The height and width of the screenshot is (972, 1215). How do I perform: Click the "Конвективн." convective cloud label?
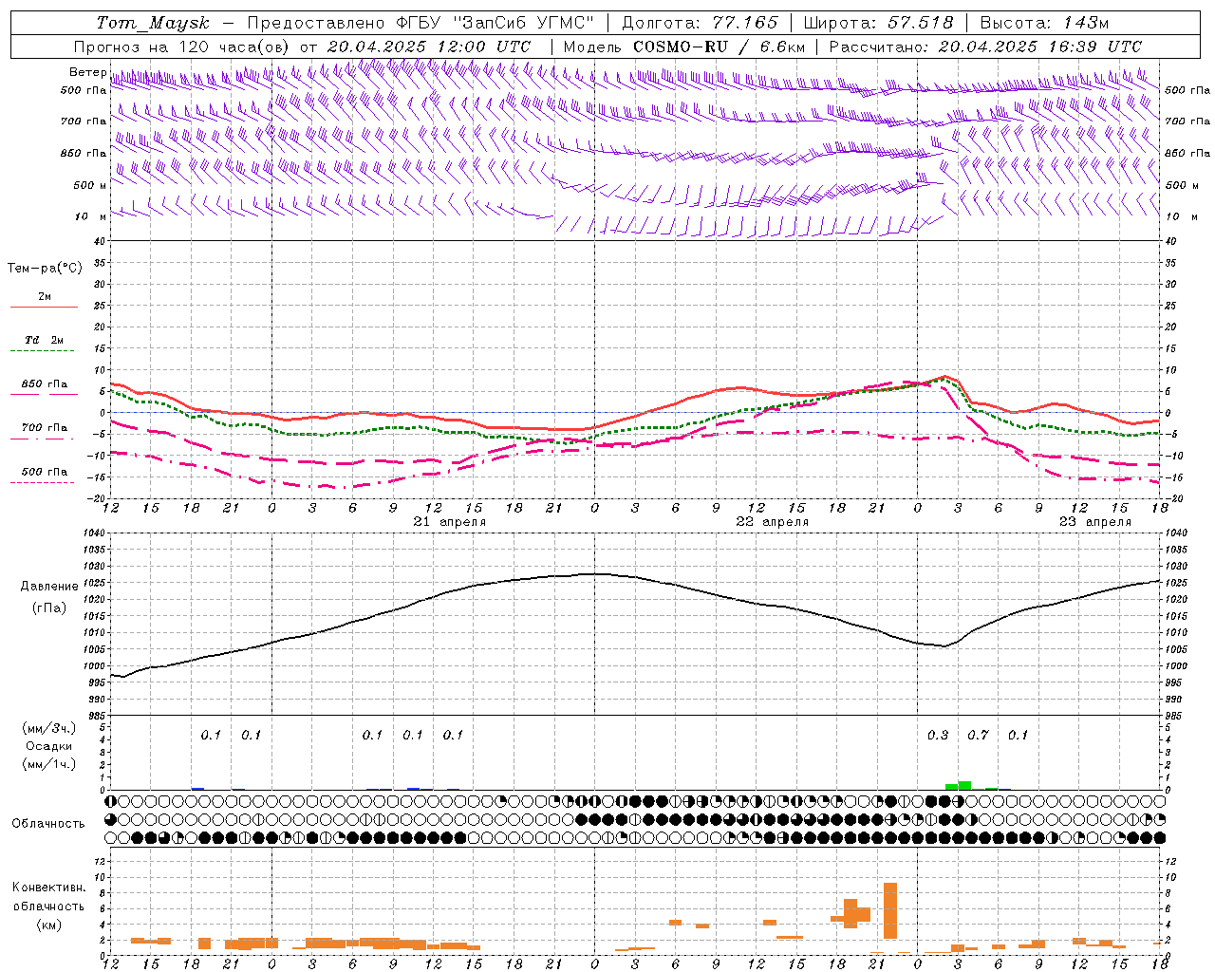[49, 887]
